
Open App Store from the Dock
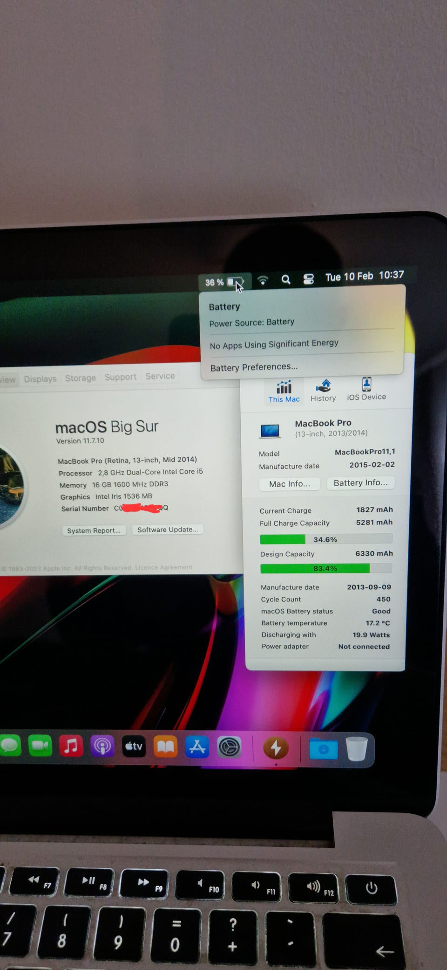(197, 747)
